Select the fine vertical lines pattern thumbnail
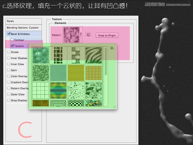Screen dimensions: 193x145 click(58, 73)
